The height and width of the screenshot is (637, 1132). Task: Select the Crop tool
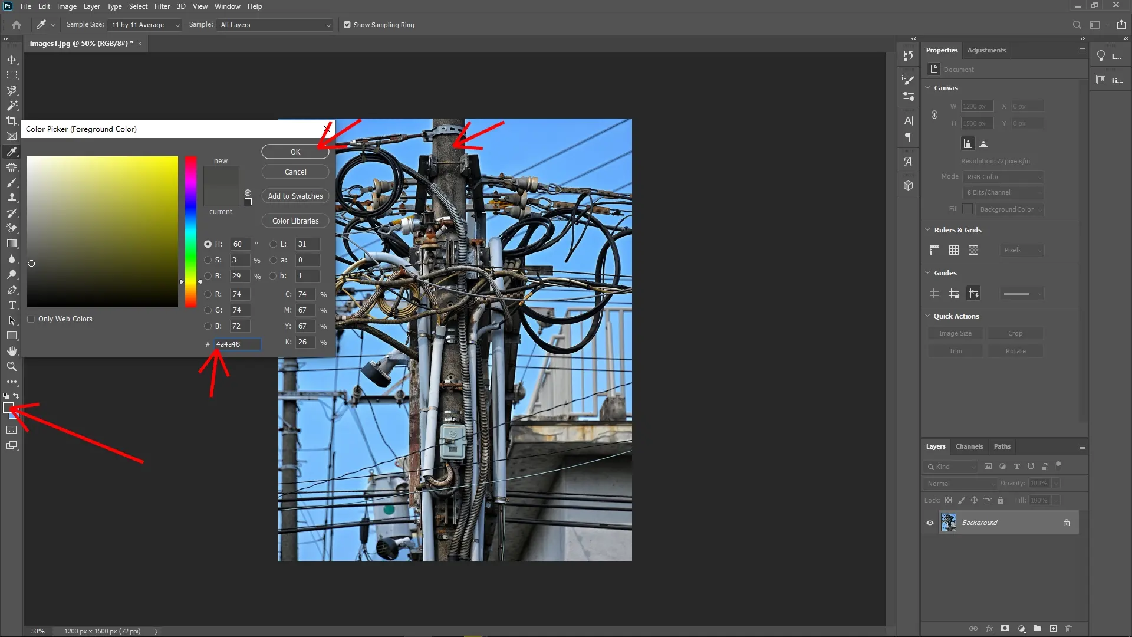[12, 121]
